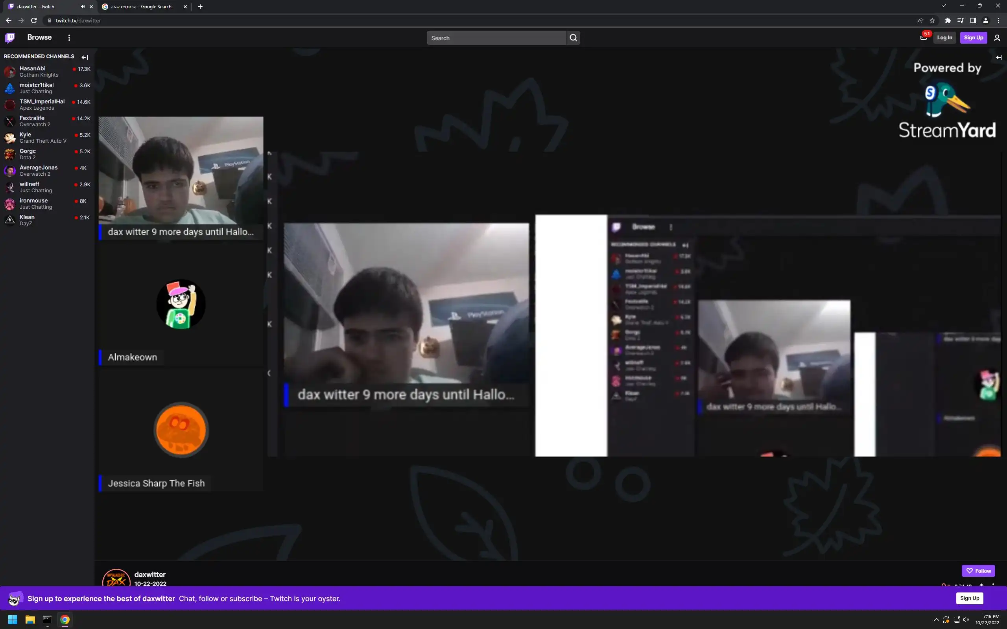Switch to the craz error sc Google Search tab
The image size is (1007, 629).
[141, 7]
